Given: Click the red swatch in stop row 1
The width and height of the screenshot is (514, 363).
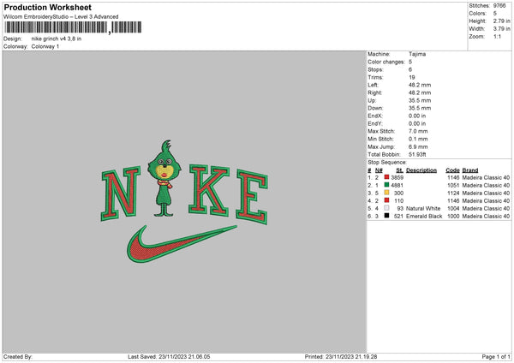Looking at the screenshot, I should click(387, 177).
